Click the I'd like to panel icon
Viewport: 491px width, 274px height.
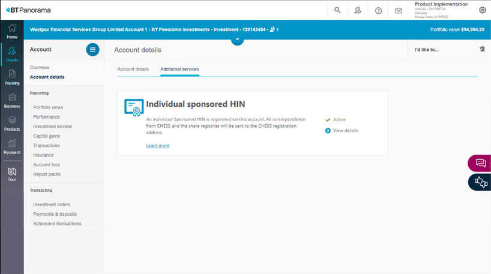tap(482, 49)
